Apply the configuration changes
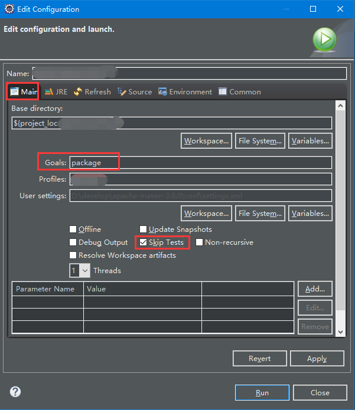355x410 pixels. click(317, 359)
